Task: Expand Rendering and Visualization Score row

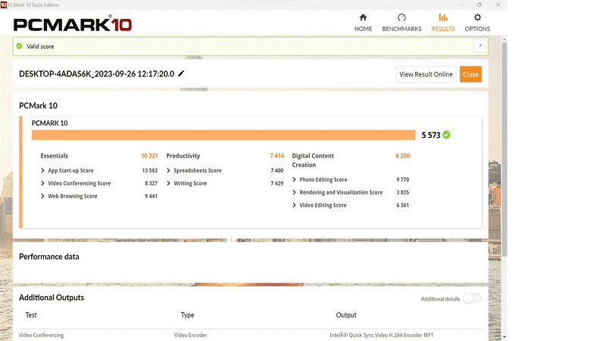Action: (294, 192)
